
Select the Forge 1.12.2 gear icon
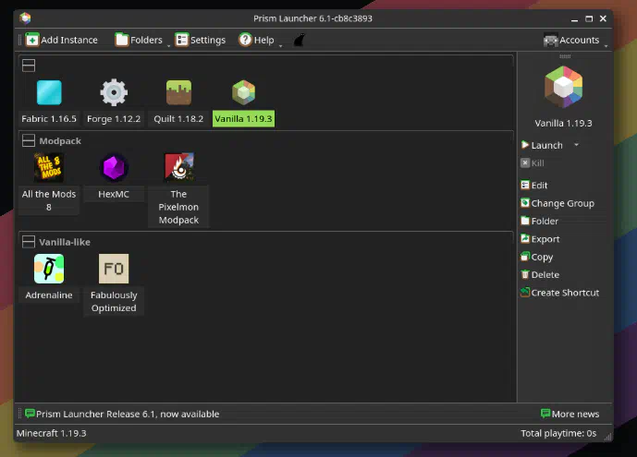[114, 92]
